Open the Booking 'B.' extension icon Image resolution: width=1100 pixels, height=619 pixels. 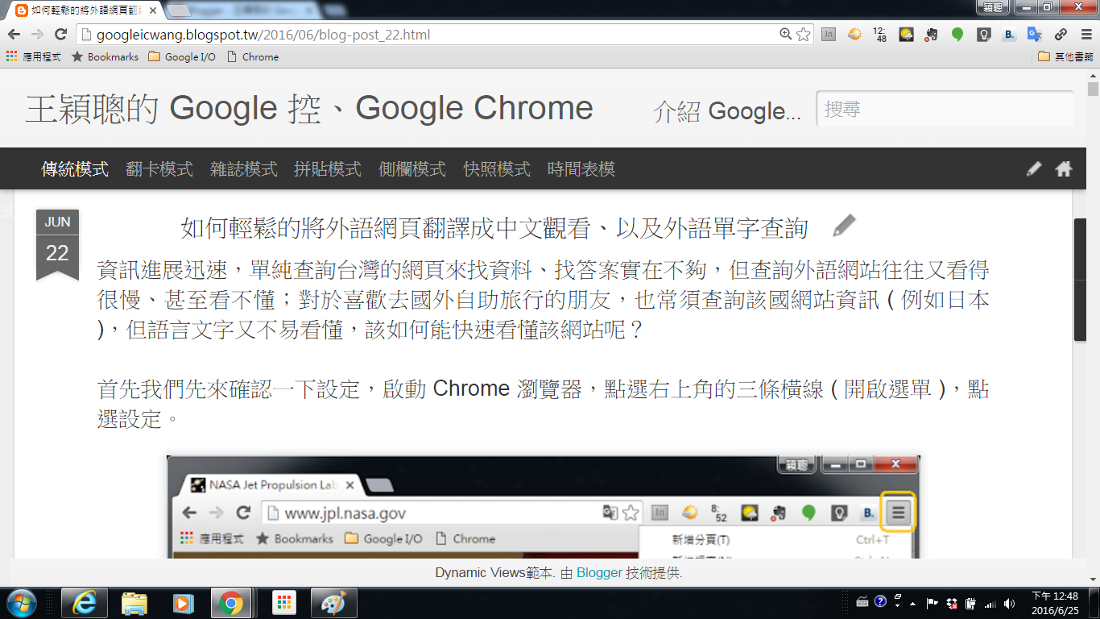click(1009, 35)
